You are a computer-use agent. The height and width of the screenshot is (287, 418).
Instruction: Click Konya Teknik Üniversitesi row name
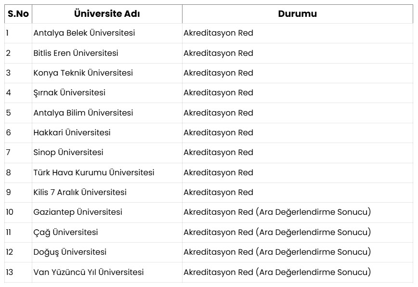[83, 73]
